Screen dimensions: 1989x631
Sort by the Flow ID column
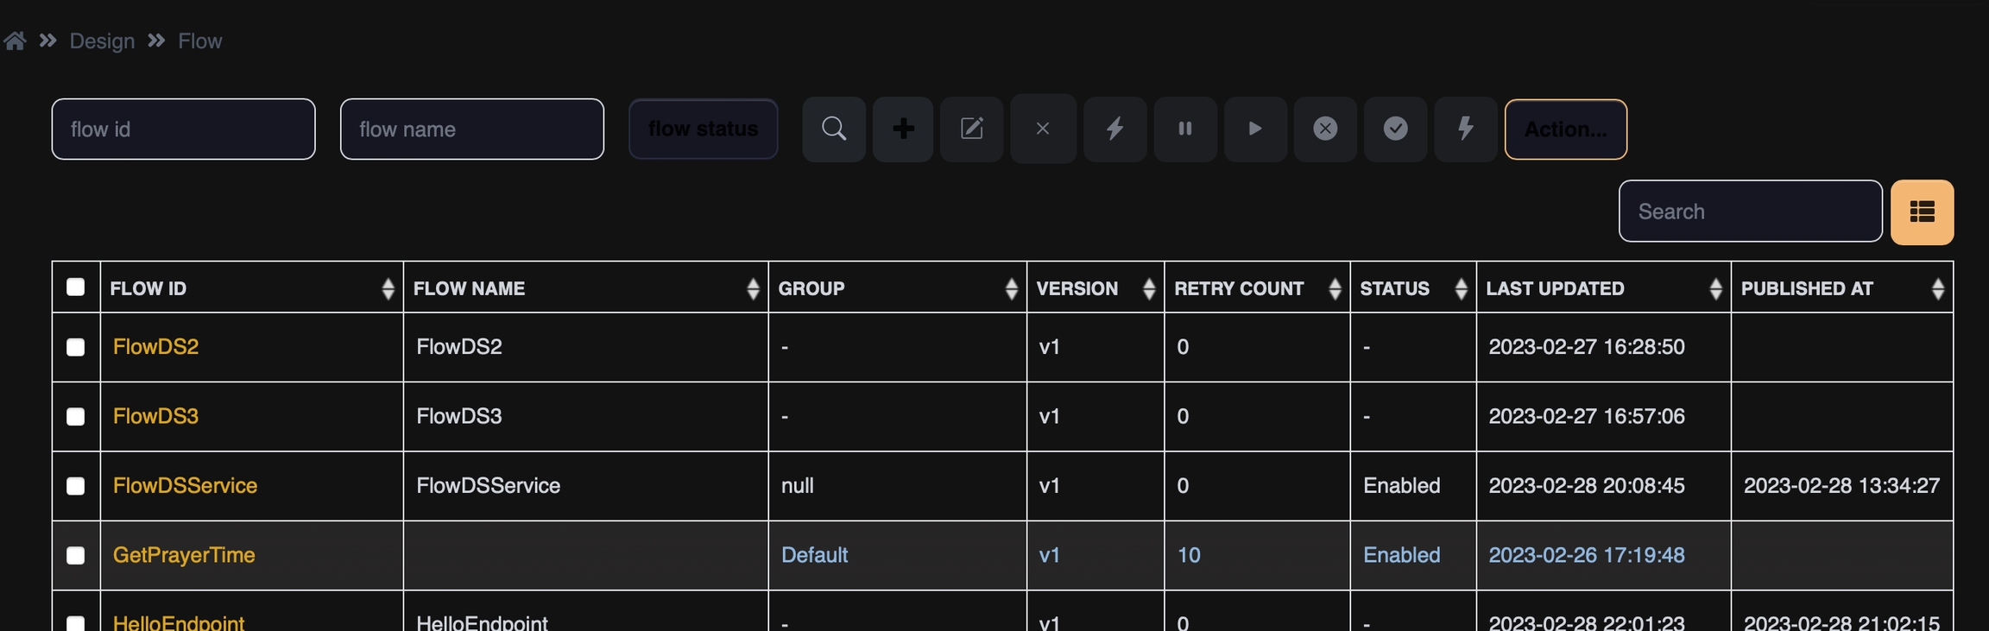(x=388, y=288)
